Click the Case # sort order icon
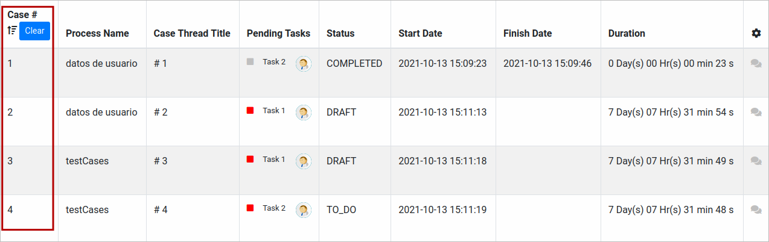This screenshot has width=769, height=242. [11, 31]
